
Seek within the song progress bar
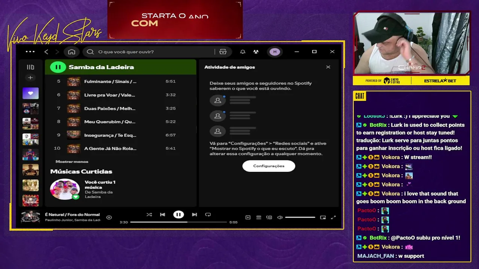click(179, 222)
